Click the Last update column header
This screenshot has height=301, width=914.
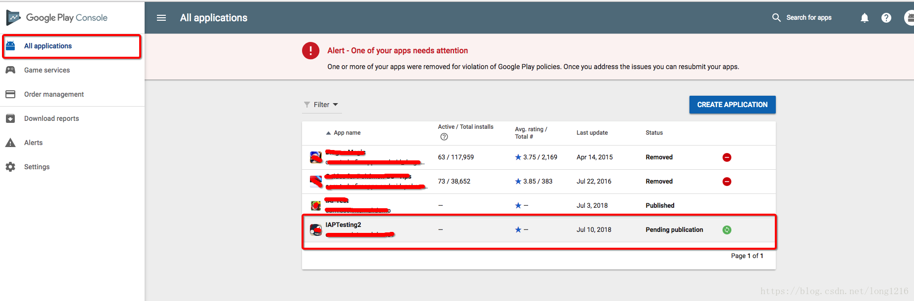(592, 133)
